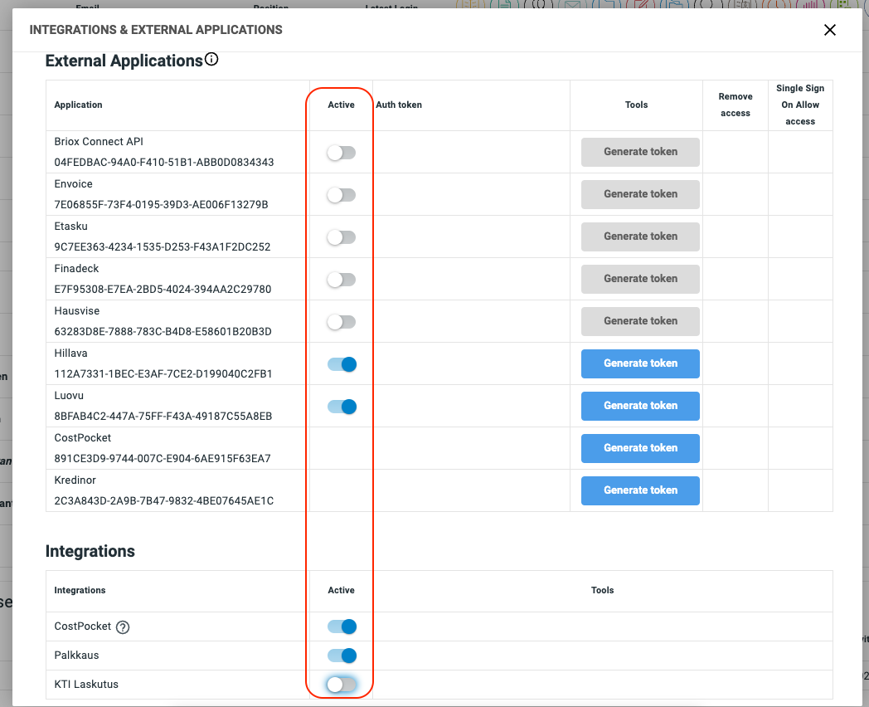Click the info icon beside External Applications

click(x=211, y=60)
